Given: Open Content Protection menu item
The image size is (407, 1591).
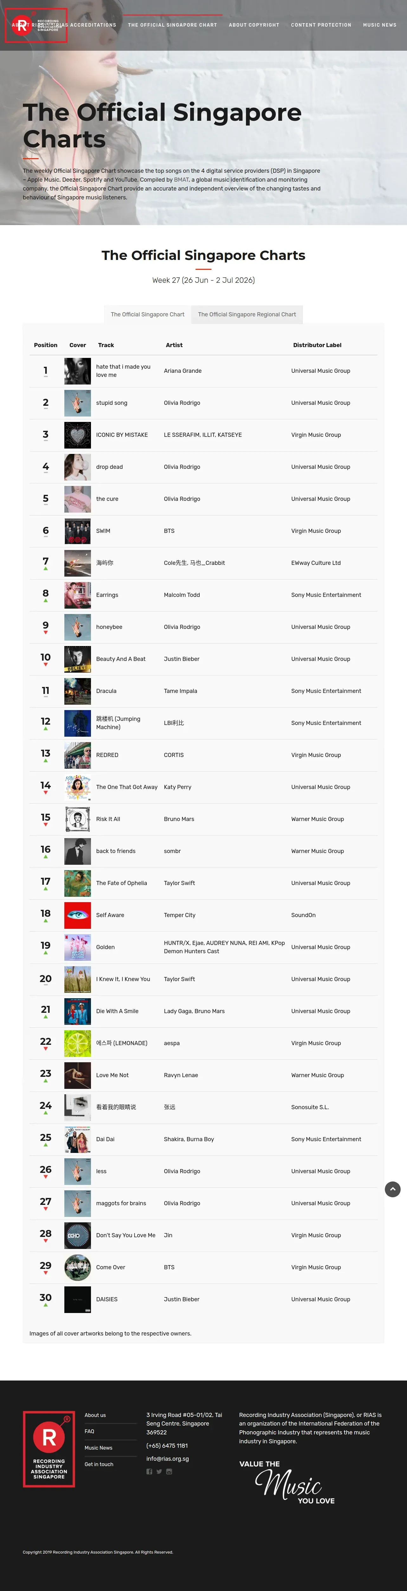Looking at the screenshot, I should [321, 25].
